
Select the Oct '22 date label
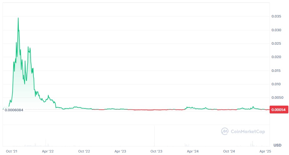(84, 151)
